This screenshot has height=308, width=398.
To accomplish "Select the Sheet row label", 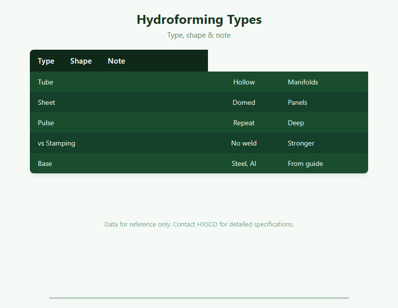I will coord(46,102).
